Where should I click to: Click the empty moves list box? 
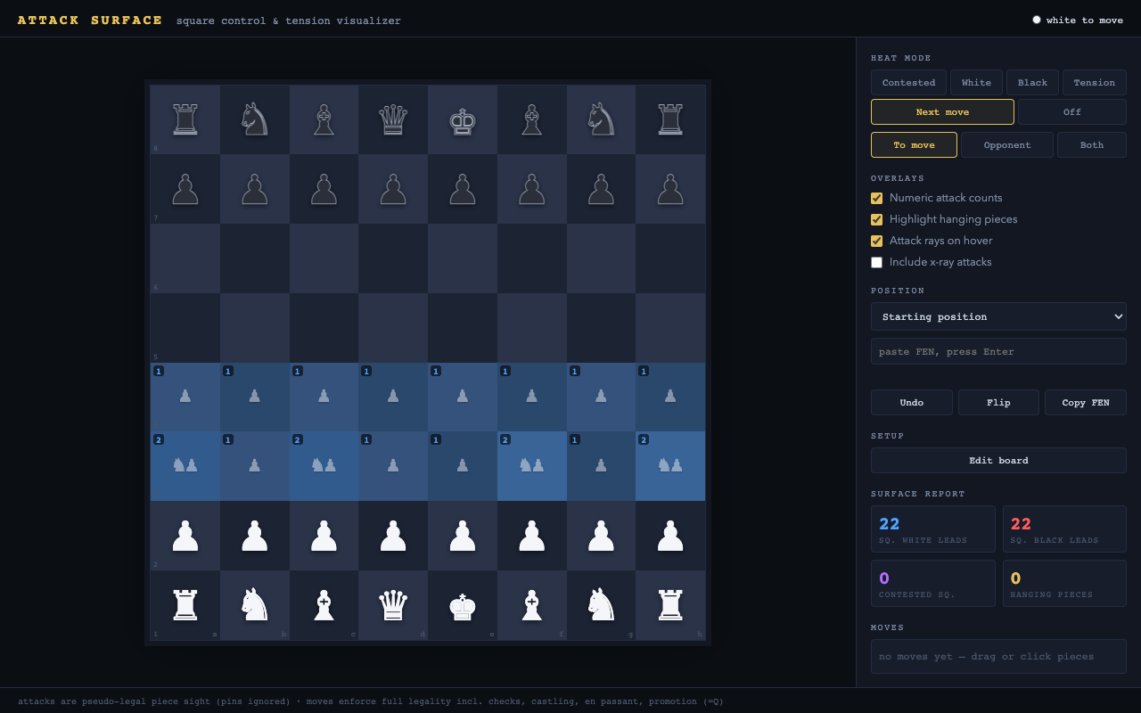998,657
